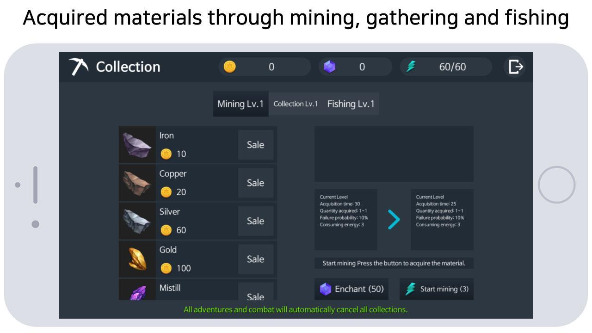Click Sale button for Gold

255,259
